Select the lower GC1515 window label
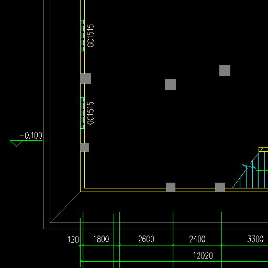Viewport: 268px width, 268px height. 91,113
